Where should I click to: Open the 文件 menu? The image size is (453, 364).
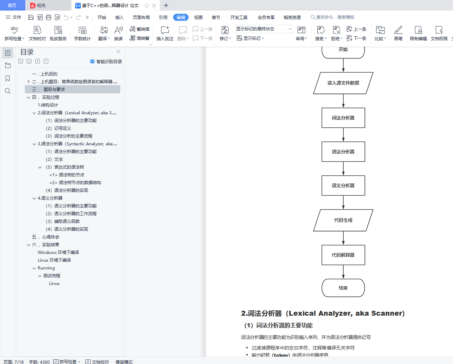point(14,17)
